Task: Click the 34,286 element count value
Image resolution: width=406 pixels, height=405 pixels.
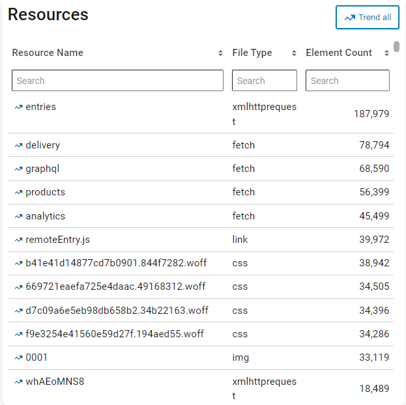Action: pos(374,334)
